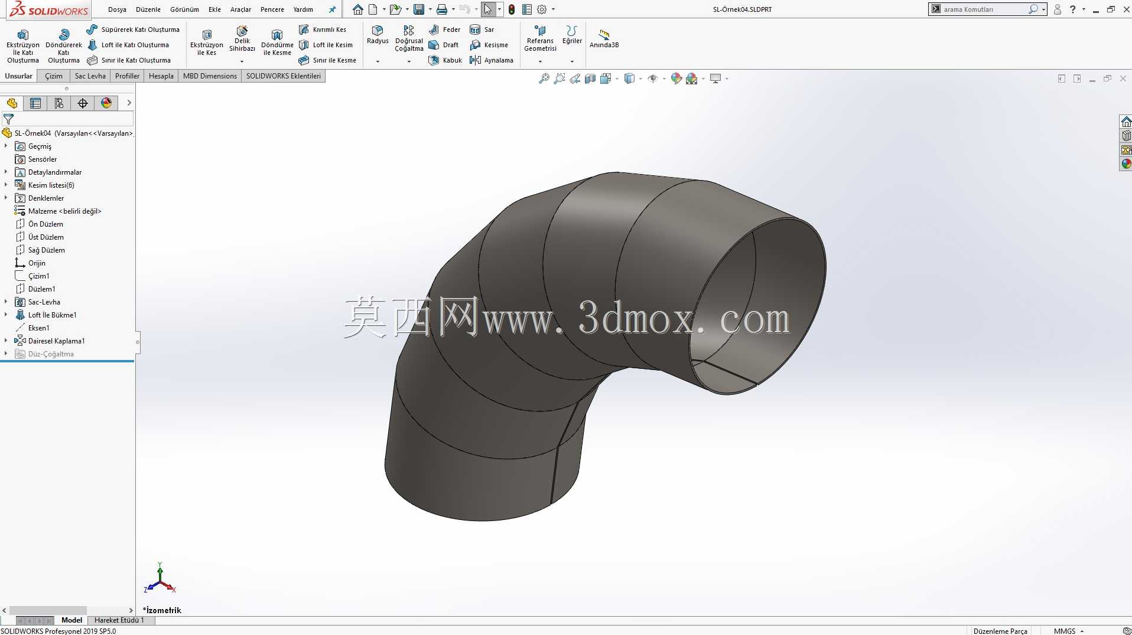Open Edit Appearance color sphere icon
1132x635 pixels.
click(x=676, y=78)
